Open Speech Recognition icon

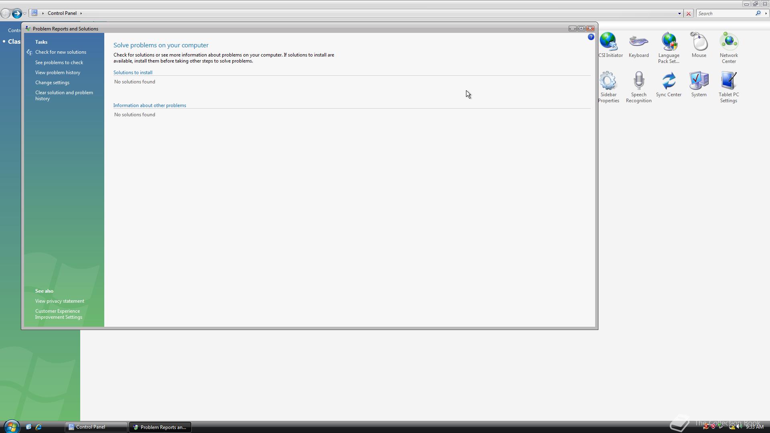click(638, 87)
